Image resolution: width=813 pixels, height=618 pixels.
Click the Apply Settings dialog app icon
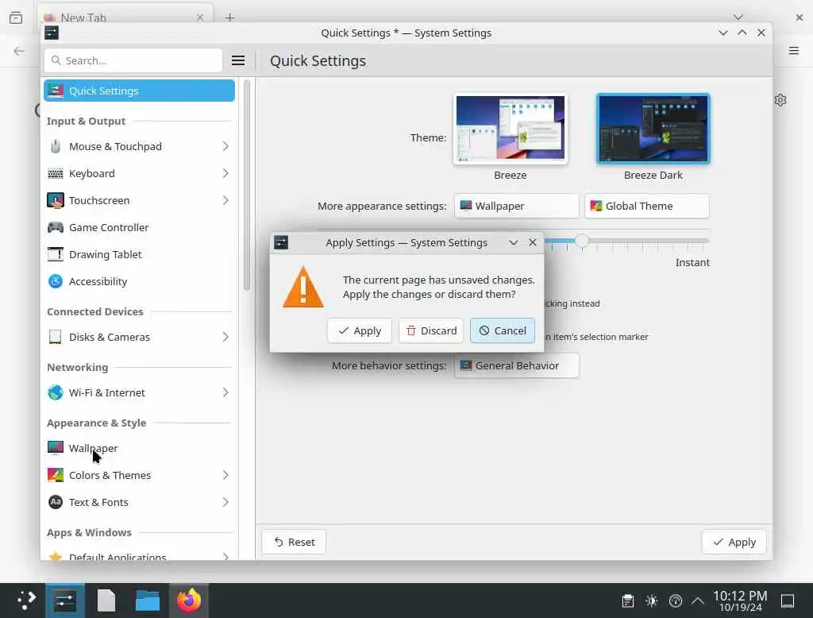281,242
